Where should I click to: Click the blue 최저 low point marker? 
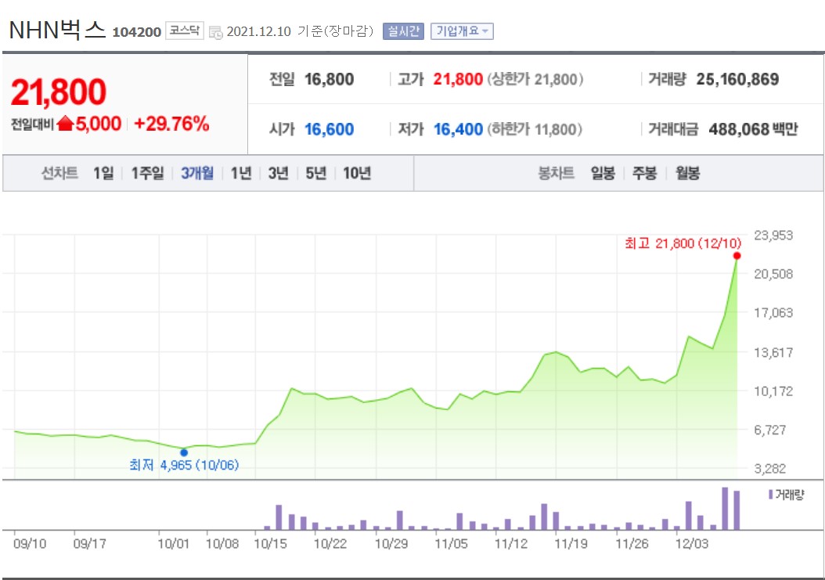click(184, 452)
